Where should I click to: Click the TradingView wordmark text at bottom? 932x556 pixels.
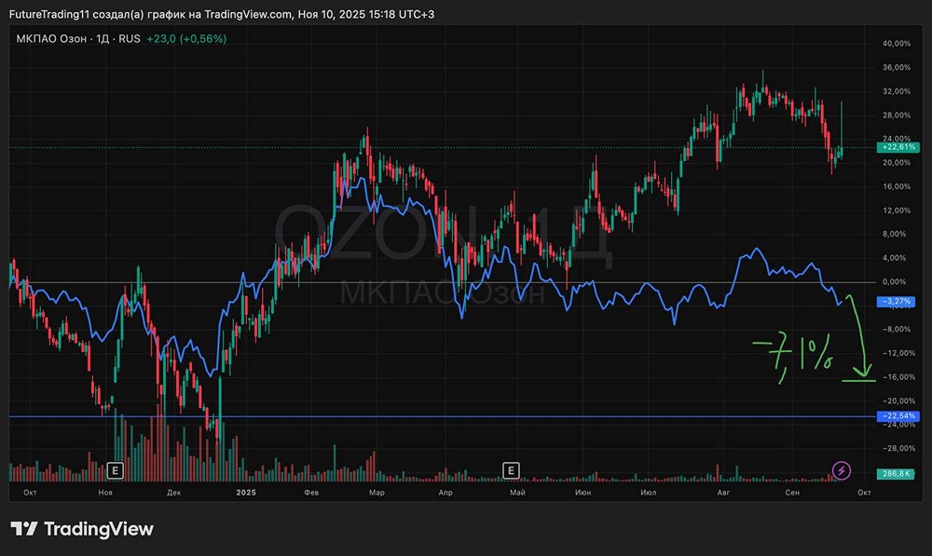99,529
